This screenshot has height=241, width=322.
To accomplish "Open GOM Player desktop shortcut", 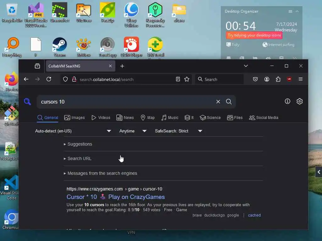I will (131, 47).
